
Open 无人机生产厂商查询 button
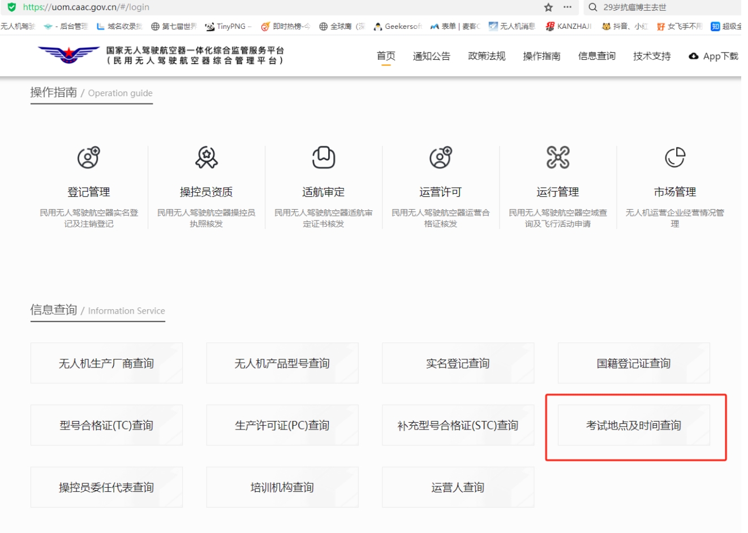pos(106,363)
